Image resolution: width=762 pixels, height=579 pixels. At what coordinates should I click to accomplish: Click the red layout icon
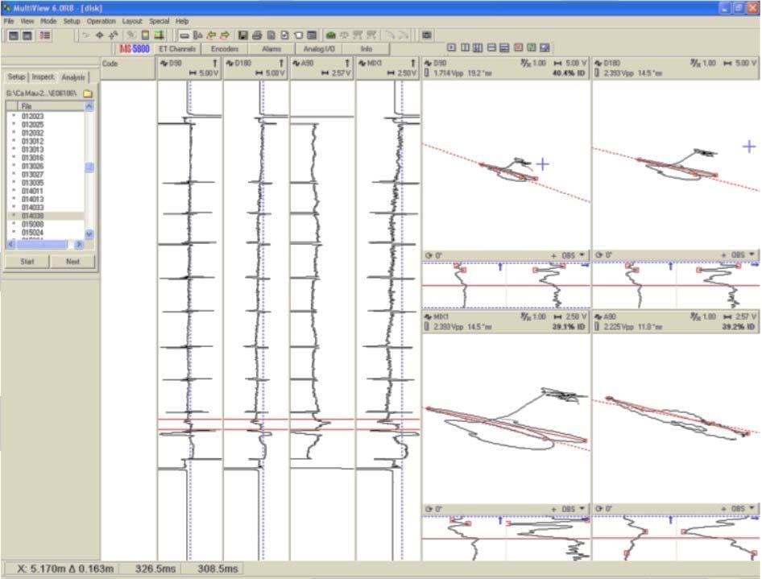(518, 48)
